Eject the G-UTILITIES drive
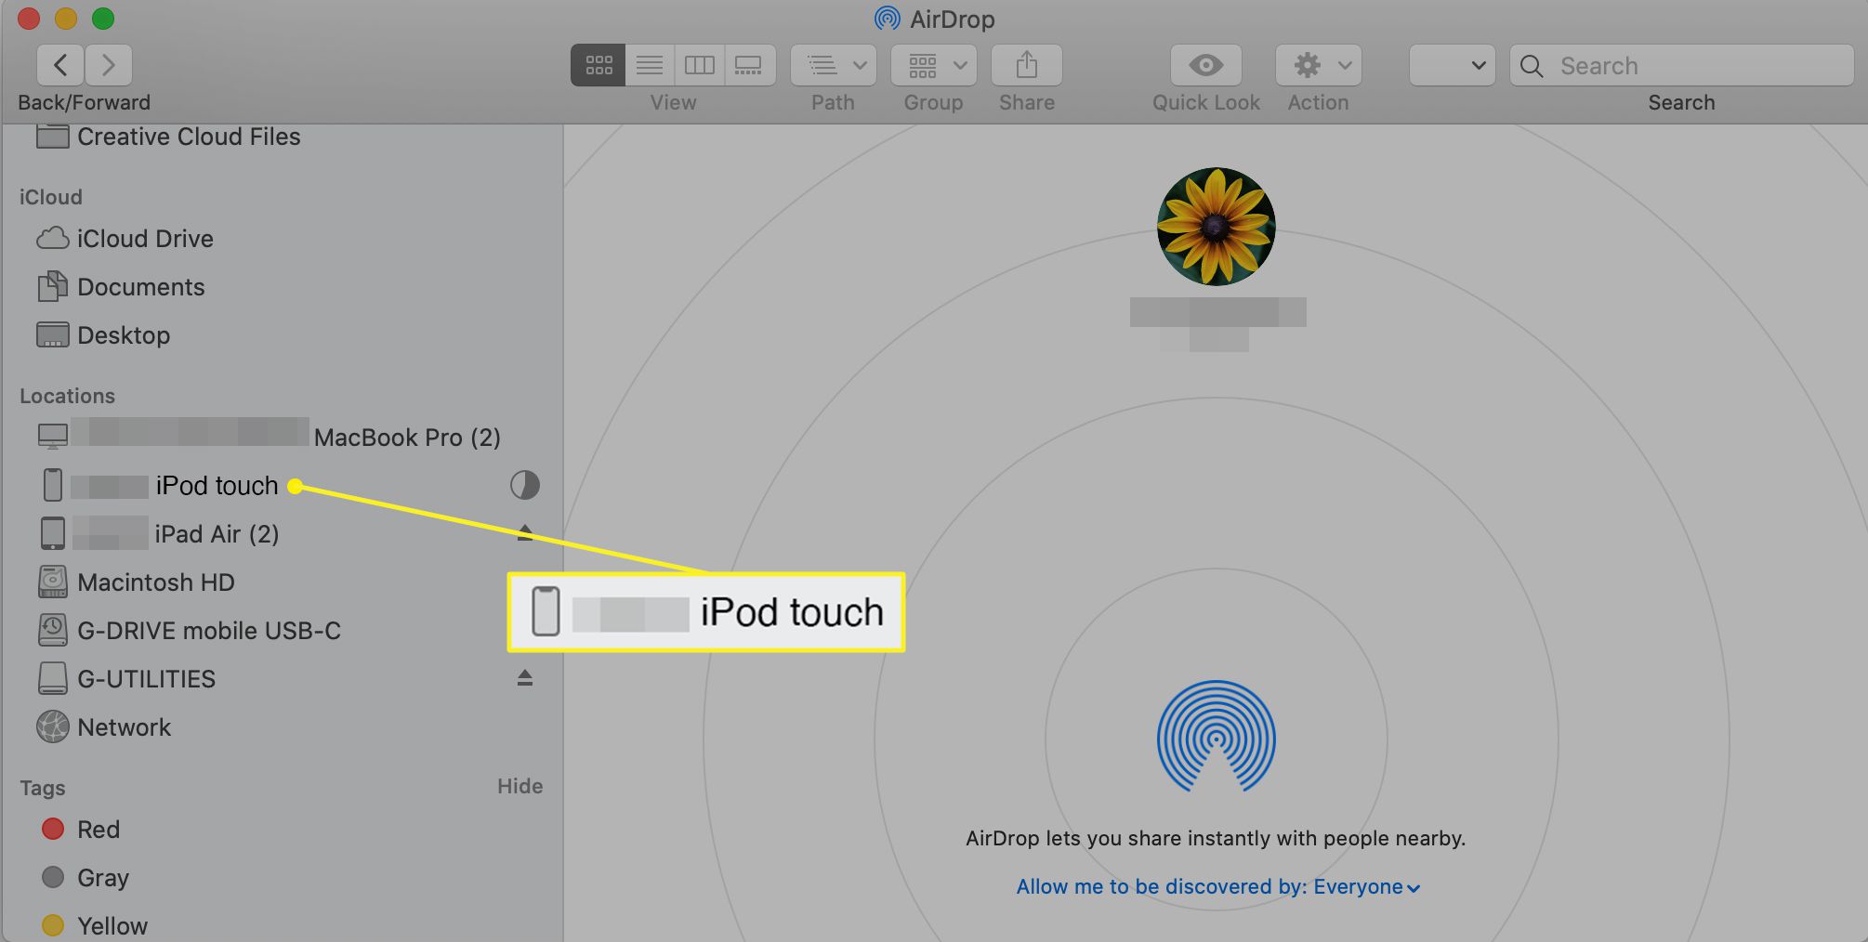 (x=525, y=678)
